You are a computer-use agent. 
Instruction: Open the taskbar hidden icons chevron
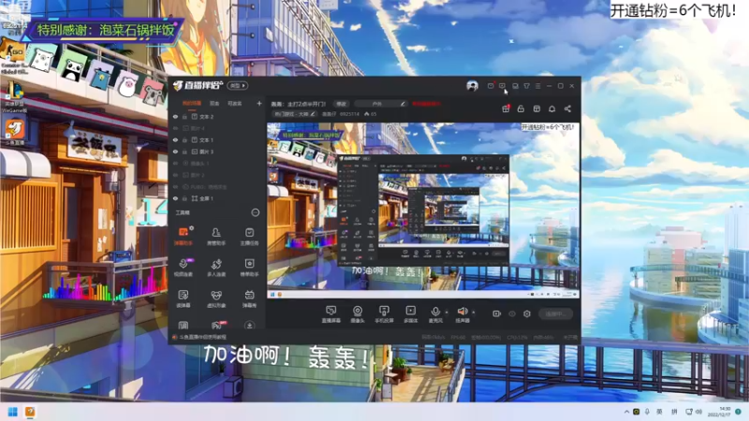[x=626, y=412]
